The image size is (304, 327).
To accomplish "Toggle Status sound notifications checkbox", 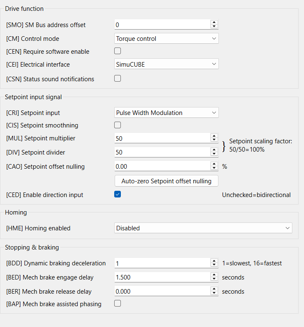I will pos(118,78).
